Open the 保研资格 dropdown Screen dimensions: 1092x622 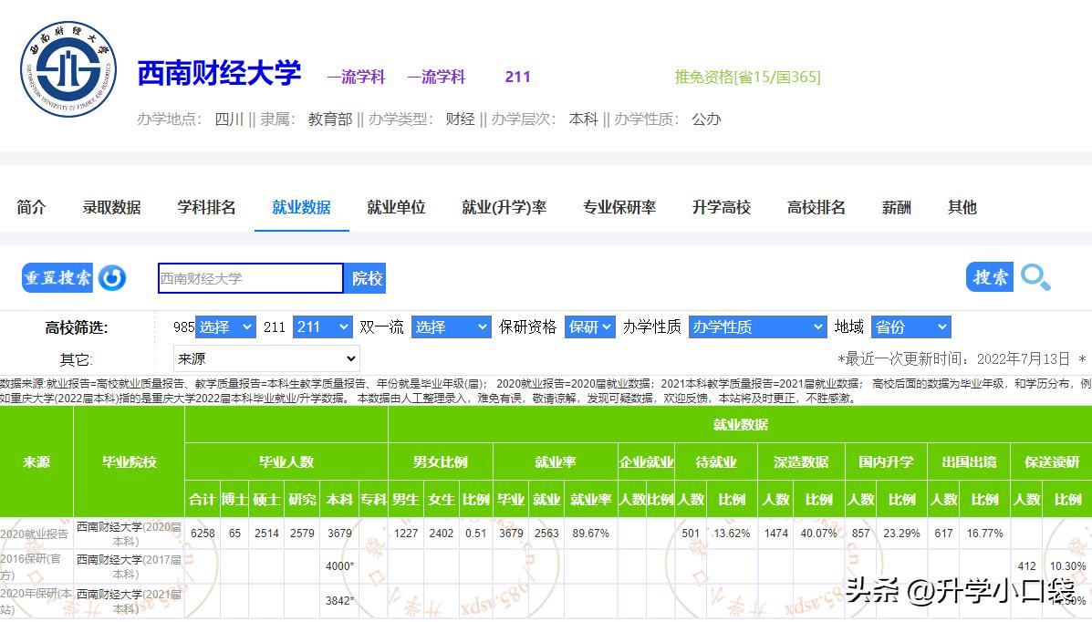click(x=589, y=326)
